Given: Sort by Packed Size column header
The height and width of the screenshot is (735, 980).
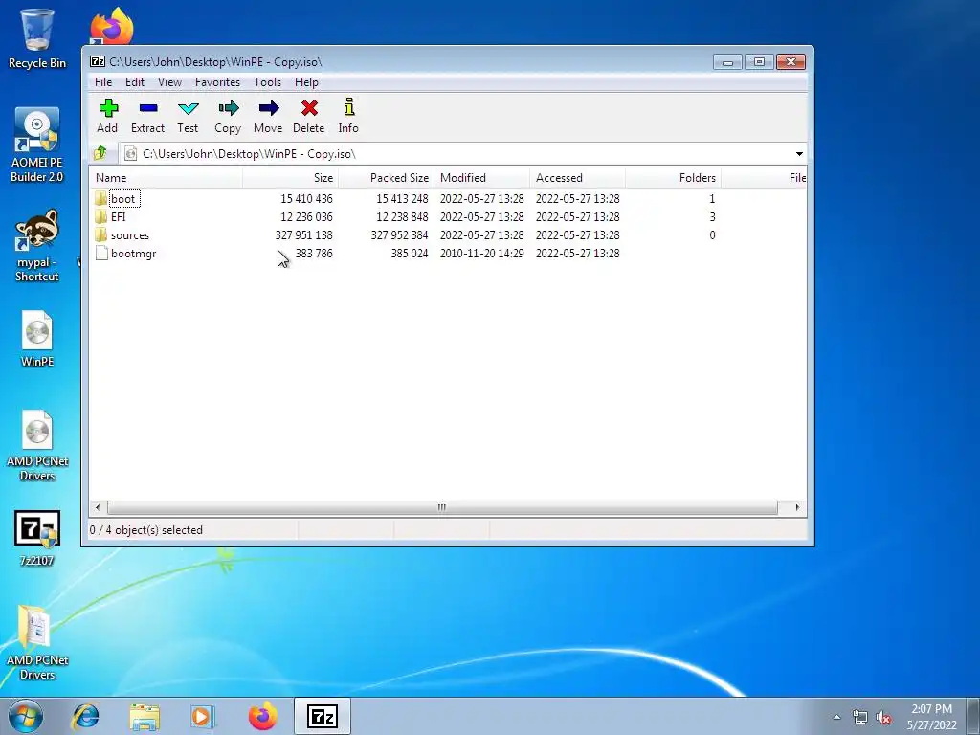Looking at the screenshot, I should click(x=387, y=177).
